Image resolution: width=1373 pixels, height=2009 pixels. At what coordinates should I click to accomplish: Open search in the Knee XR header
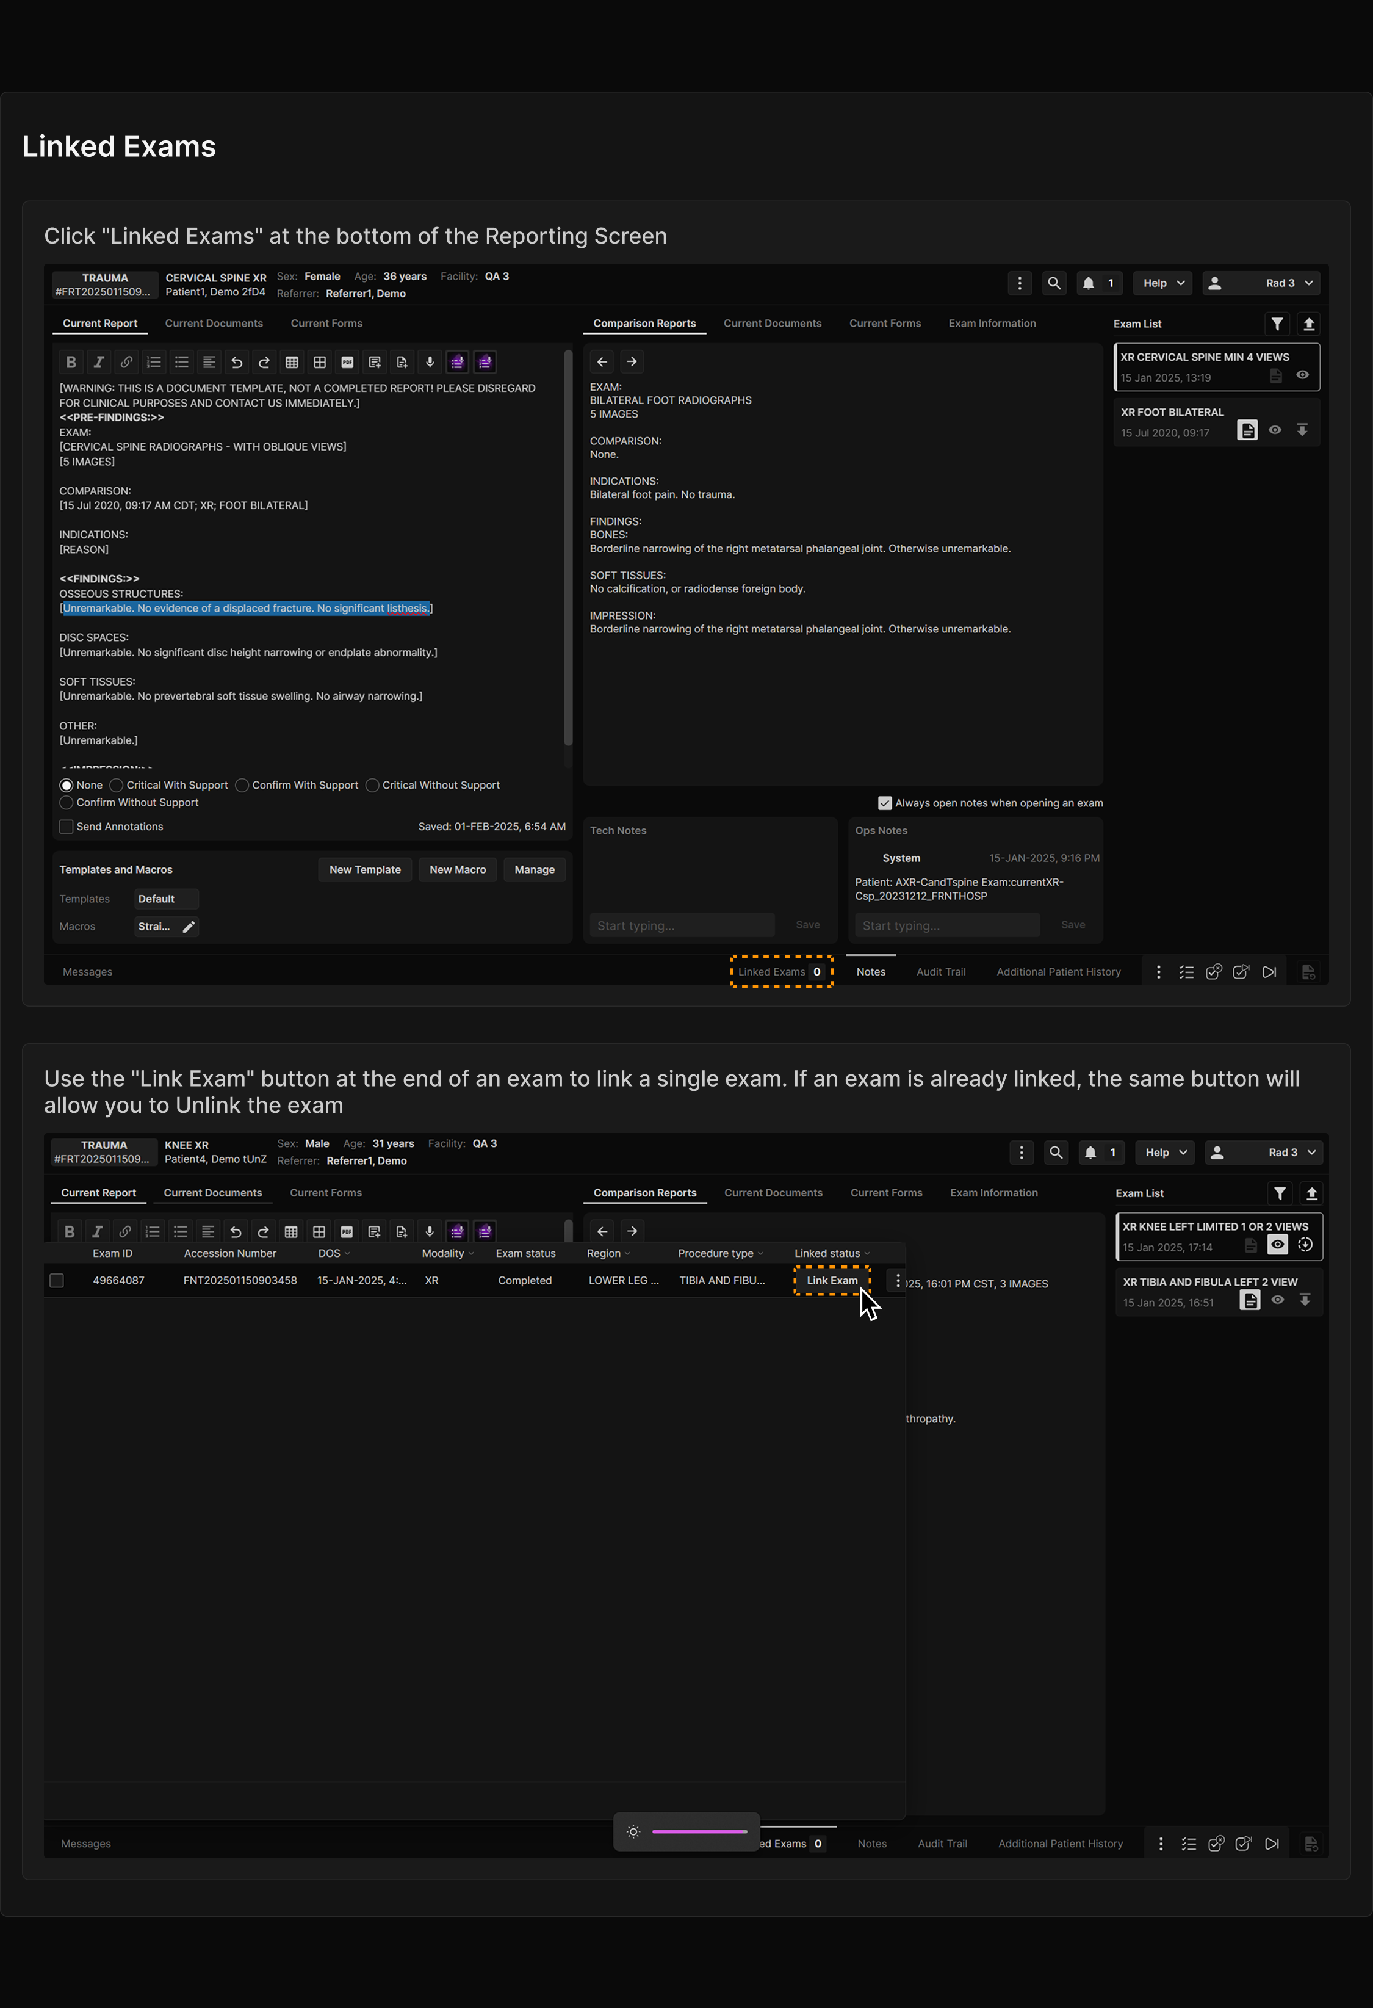point(1056,1153)
